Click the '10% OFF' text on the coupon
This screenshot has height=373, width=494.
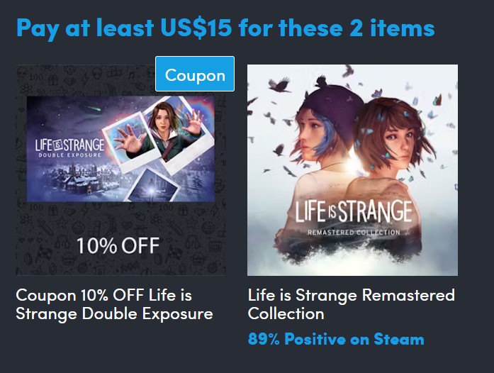point(118,246)
